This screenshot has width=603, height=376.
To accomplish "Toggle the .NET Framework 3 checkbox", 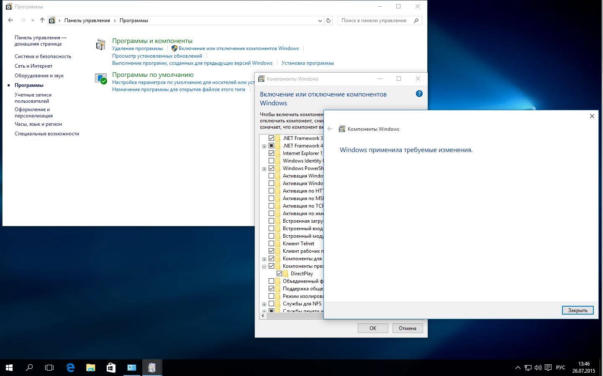I will [x=271, y=138].
